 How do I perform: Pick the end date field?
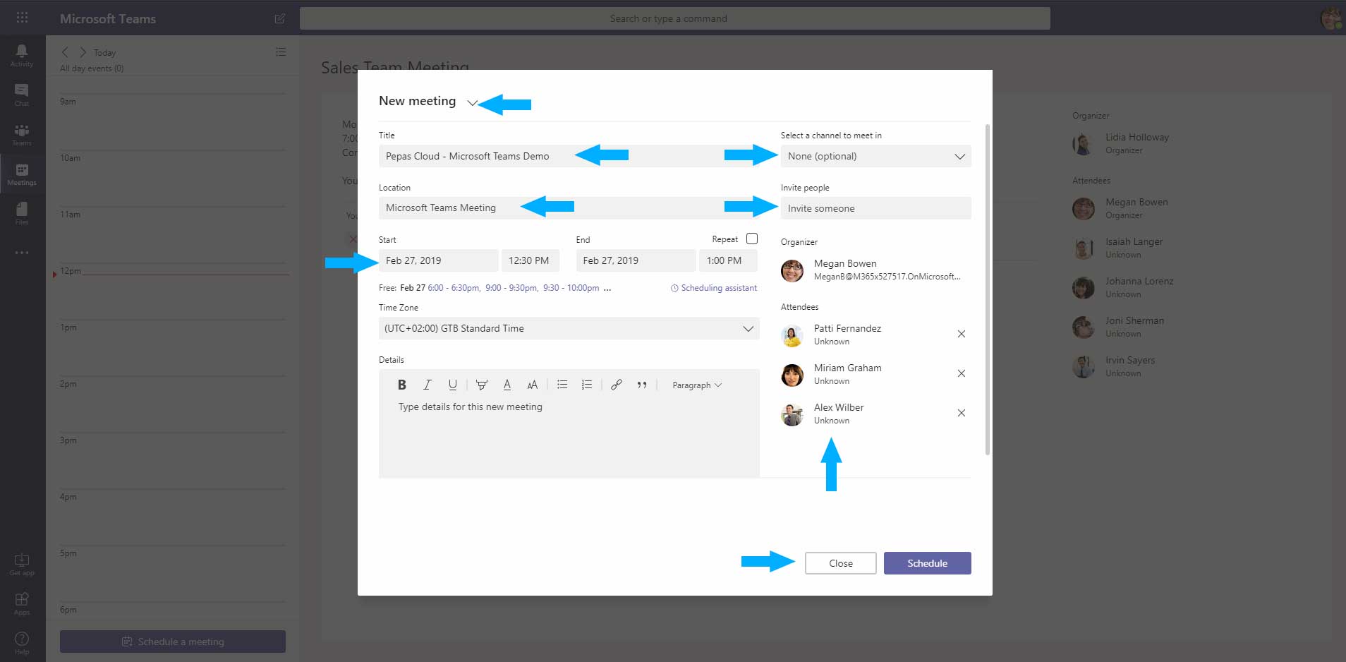pyautogui.click(x=636, y=260)
